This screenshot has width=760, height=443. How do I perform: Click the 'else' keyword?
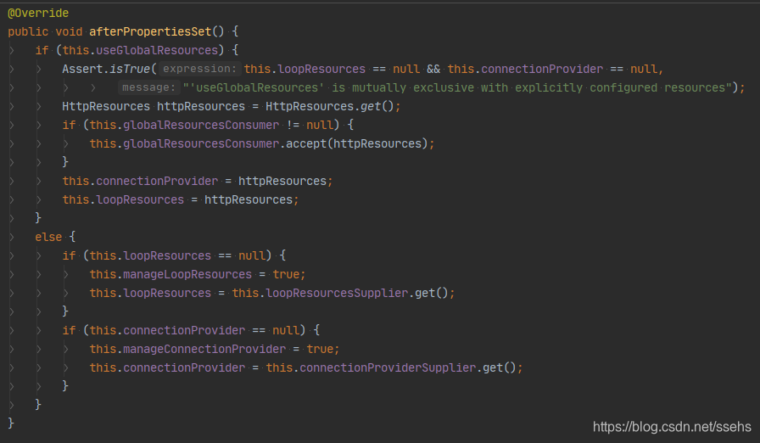coord(48,237)
